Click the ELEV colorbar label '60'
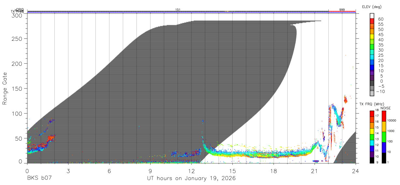Image resolution: width=400 pixels, height=185 pixels. coord(380,19)
